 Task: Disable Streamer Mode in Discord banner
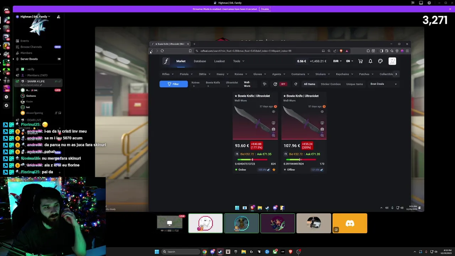[x=265, y=9]
